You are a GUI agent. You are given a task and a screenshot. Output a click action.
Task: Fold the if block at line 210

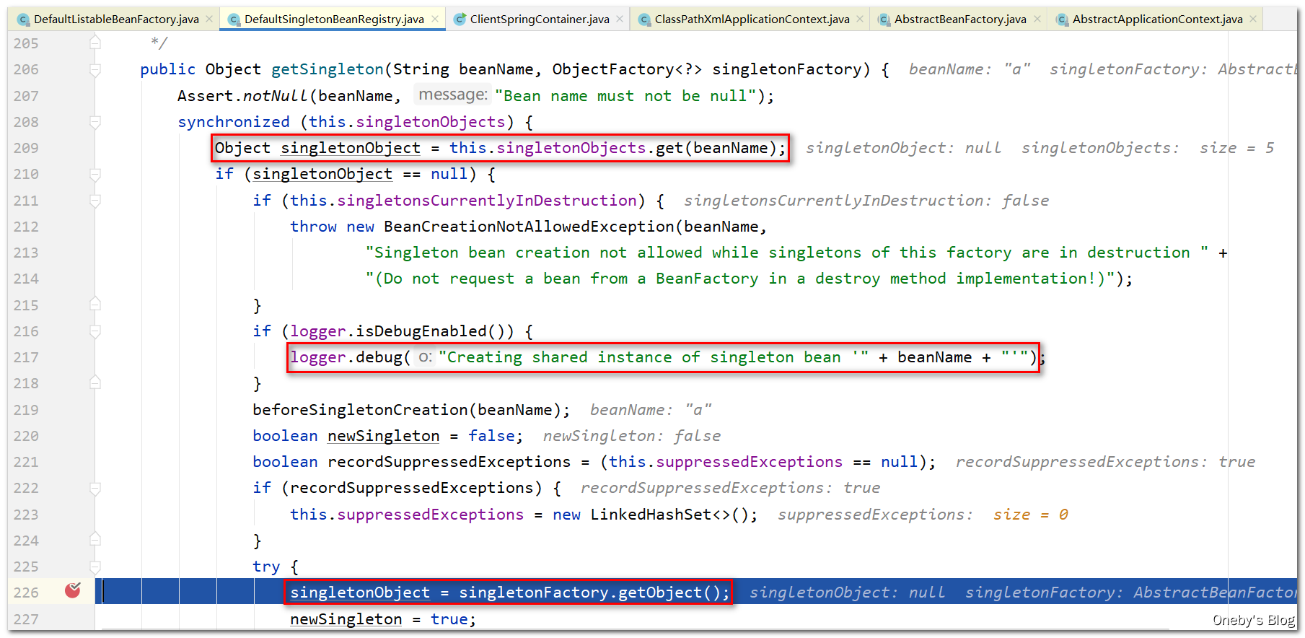coord(95,175)
